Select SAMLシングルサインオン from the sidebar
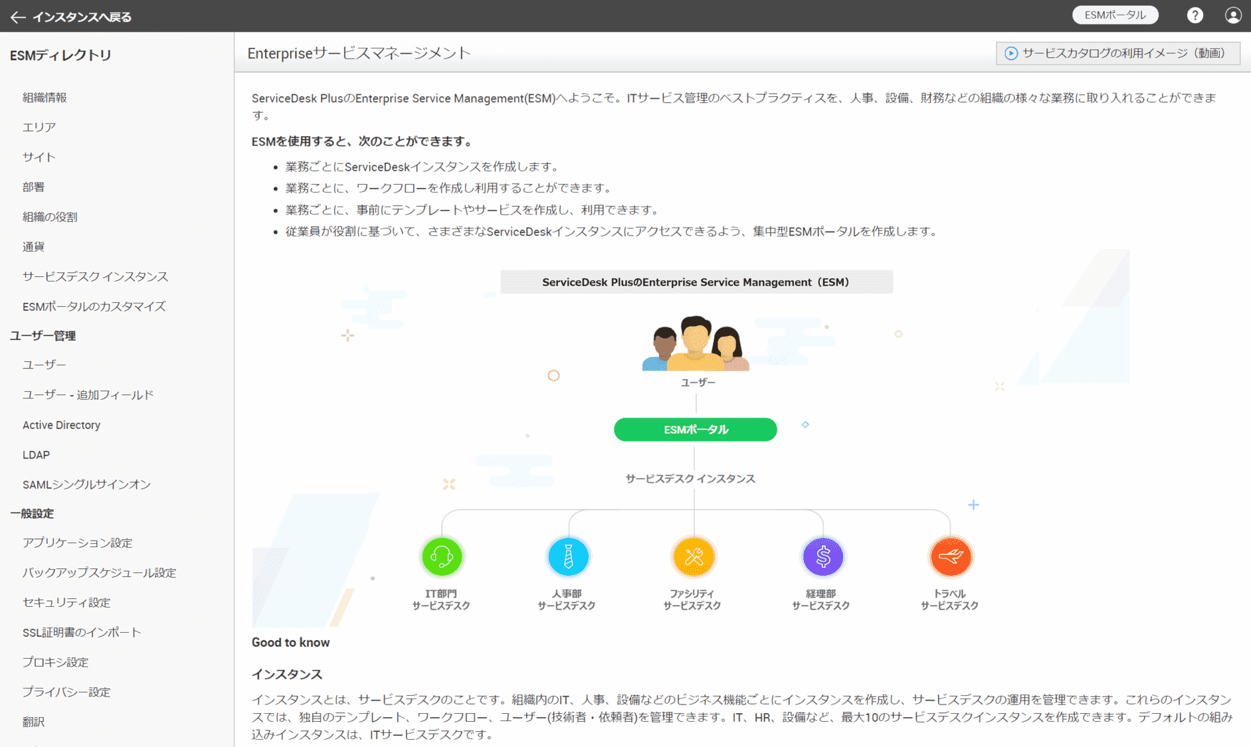The width and height of the screenshot is (1251, 747). pyautogui.click(x=86, y=484)
